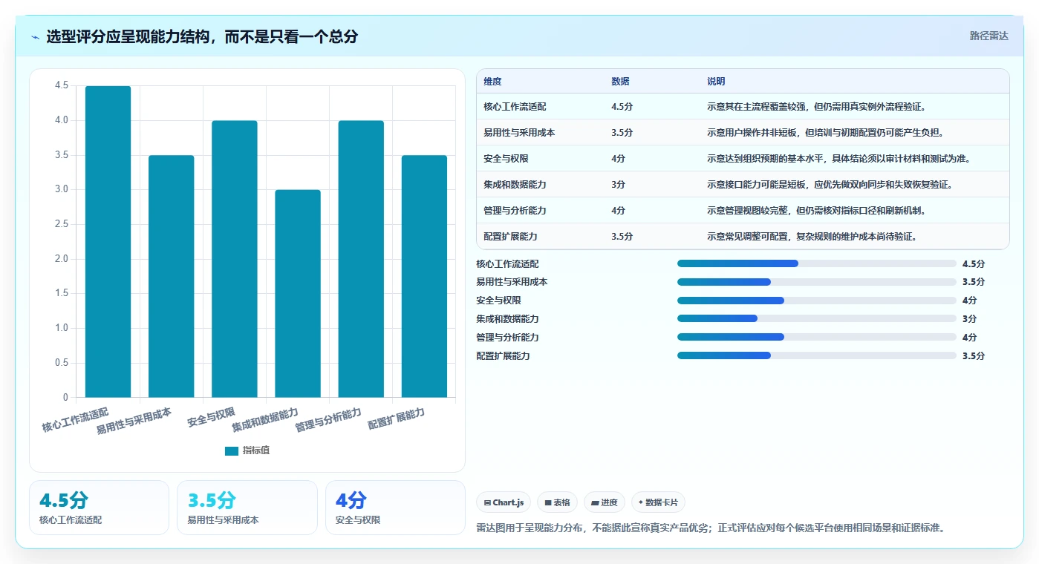Click the 4.5 y-axis tick label
1039x564 pixels.
[61, 85]
